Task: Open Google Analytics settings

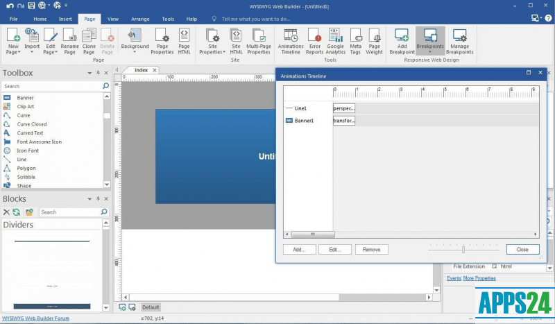Action: point(335,40)
